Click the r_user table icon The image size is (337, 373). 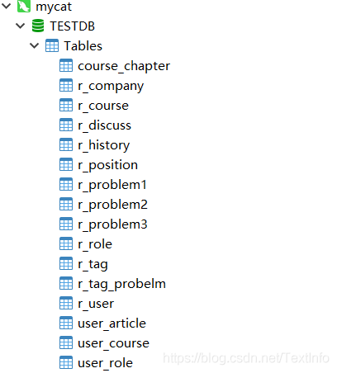pos(66,303)
